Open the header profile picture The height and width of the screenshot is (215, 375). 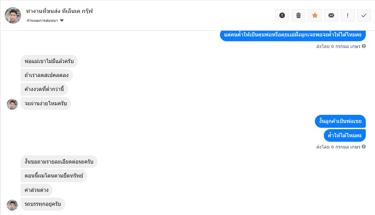(13, 15)
